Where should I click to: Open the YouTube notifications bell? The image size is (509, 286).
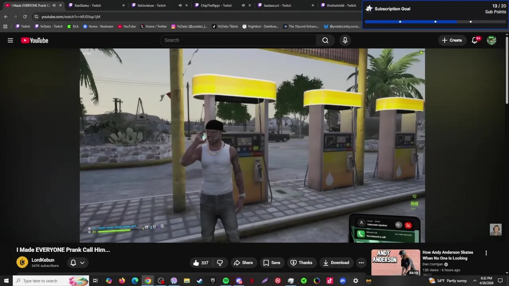click(x=475, y=40)
